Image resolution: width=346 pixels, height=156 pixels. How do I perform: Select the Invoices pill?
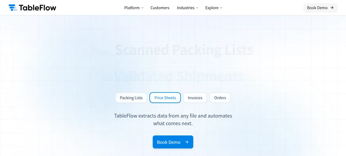tap(195, 98)
